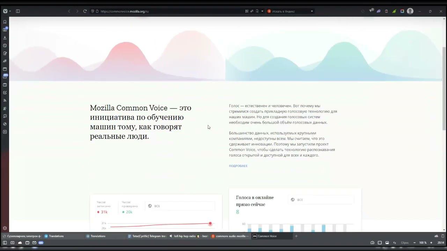Click the red data point on hours chart
Viewport: 447px width, 251px height.
click(210, 223)
